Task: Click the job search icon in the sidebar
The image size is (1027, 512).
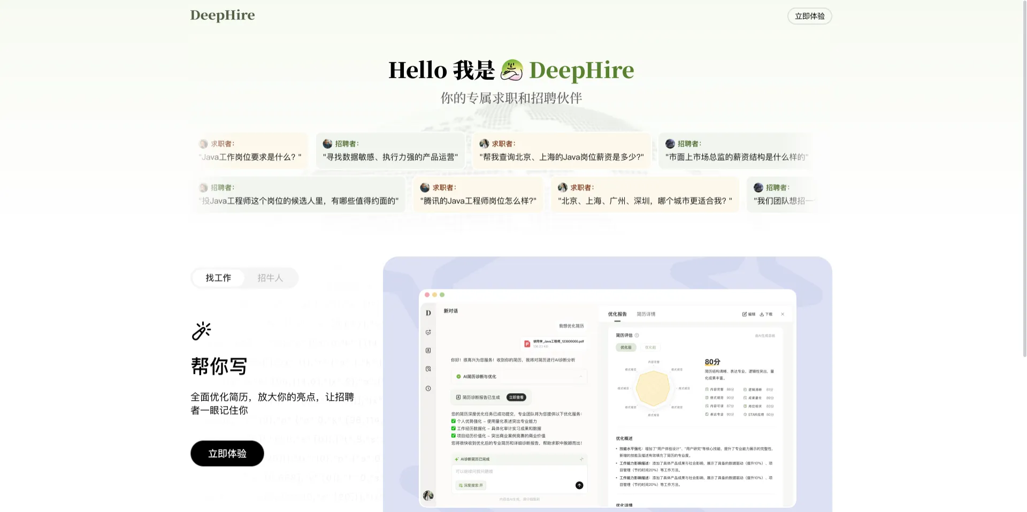Action: [x=428, y=369]
